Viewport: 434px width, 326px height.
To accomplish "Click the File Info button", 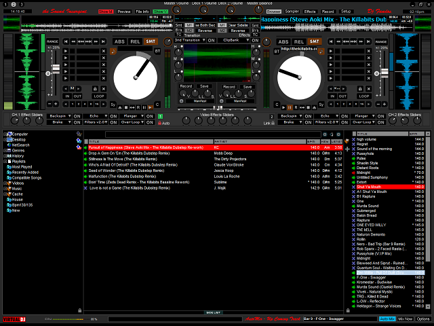I will pos(142,12).
